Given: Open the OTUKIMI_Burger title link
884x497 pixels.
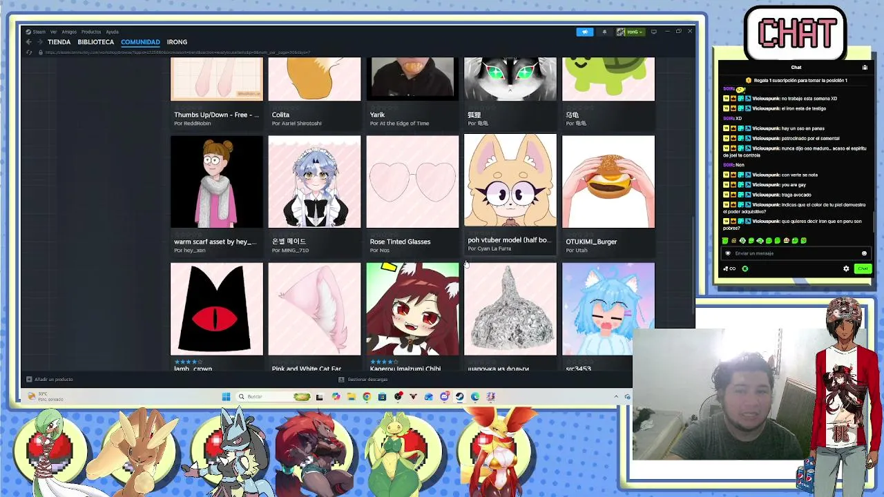Looking at the screenshot, I should coord(591,242).
